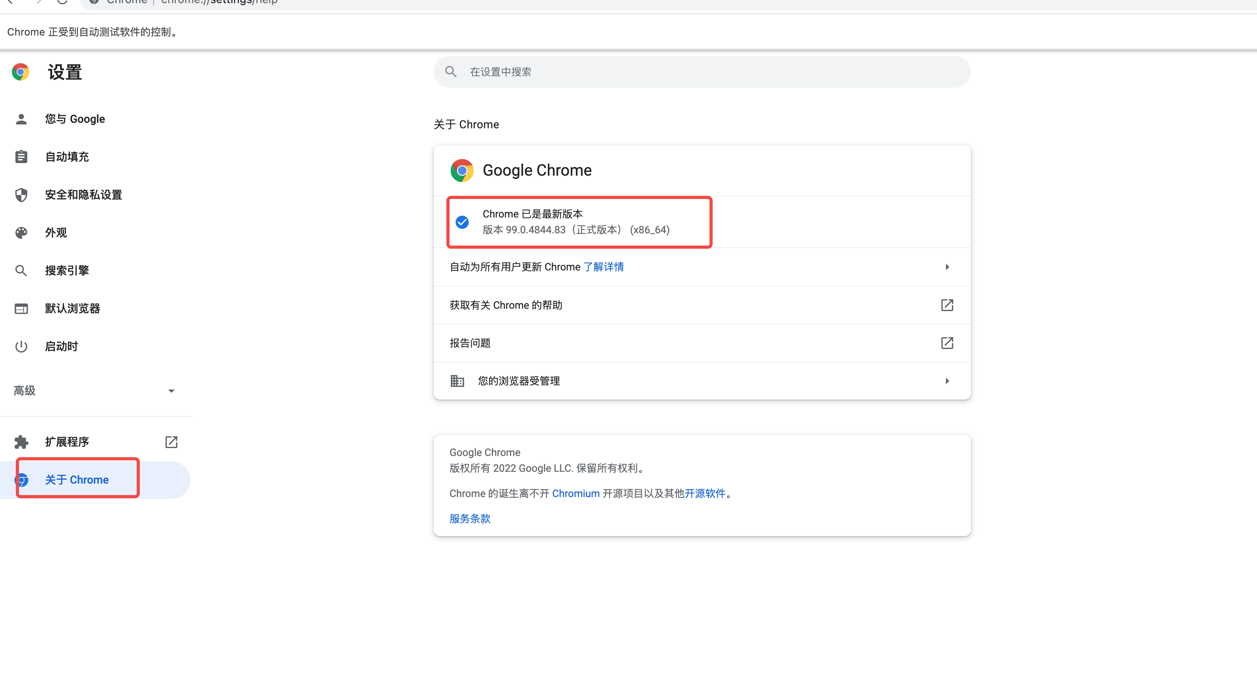The width and height of the screenshot is (1257, 683).
Task: Select 搜索引擎 in the sidebar menu
Action: tap(67, 270)
